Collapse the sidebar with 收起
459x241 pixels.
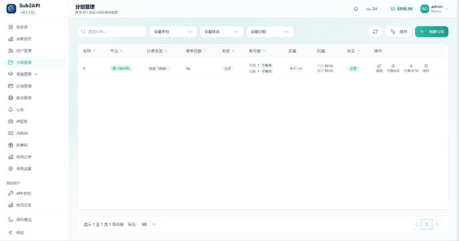click(34, 232)
